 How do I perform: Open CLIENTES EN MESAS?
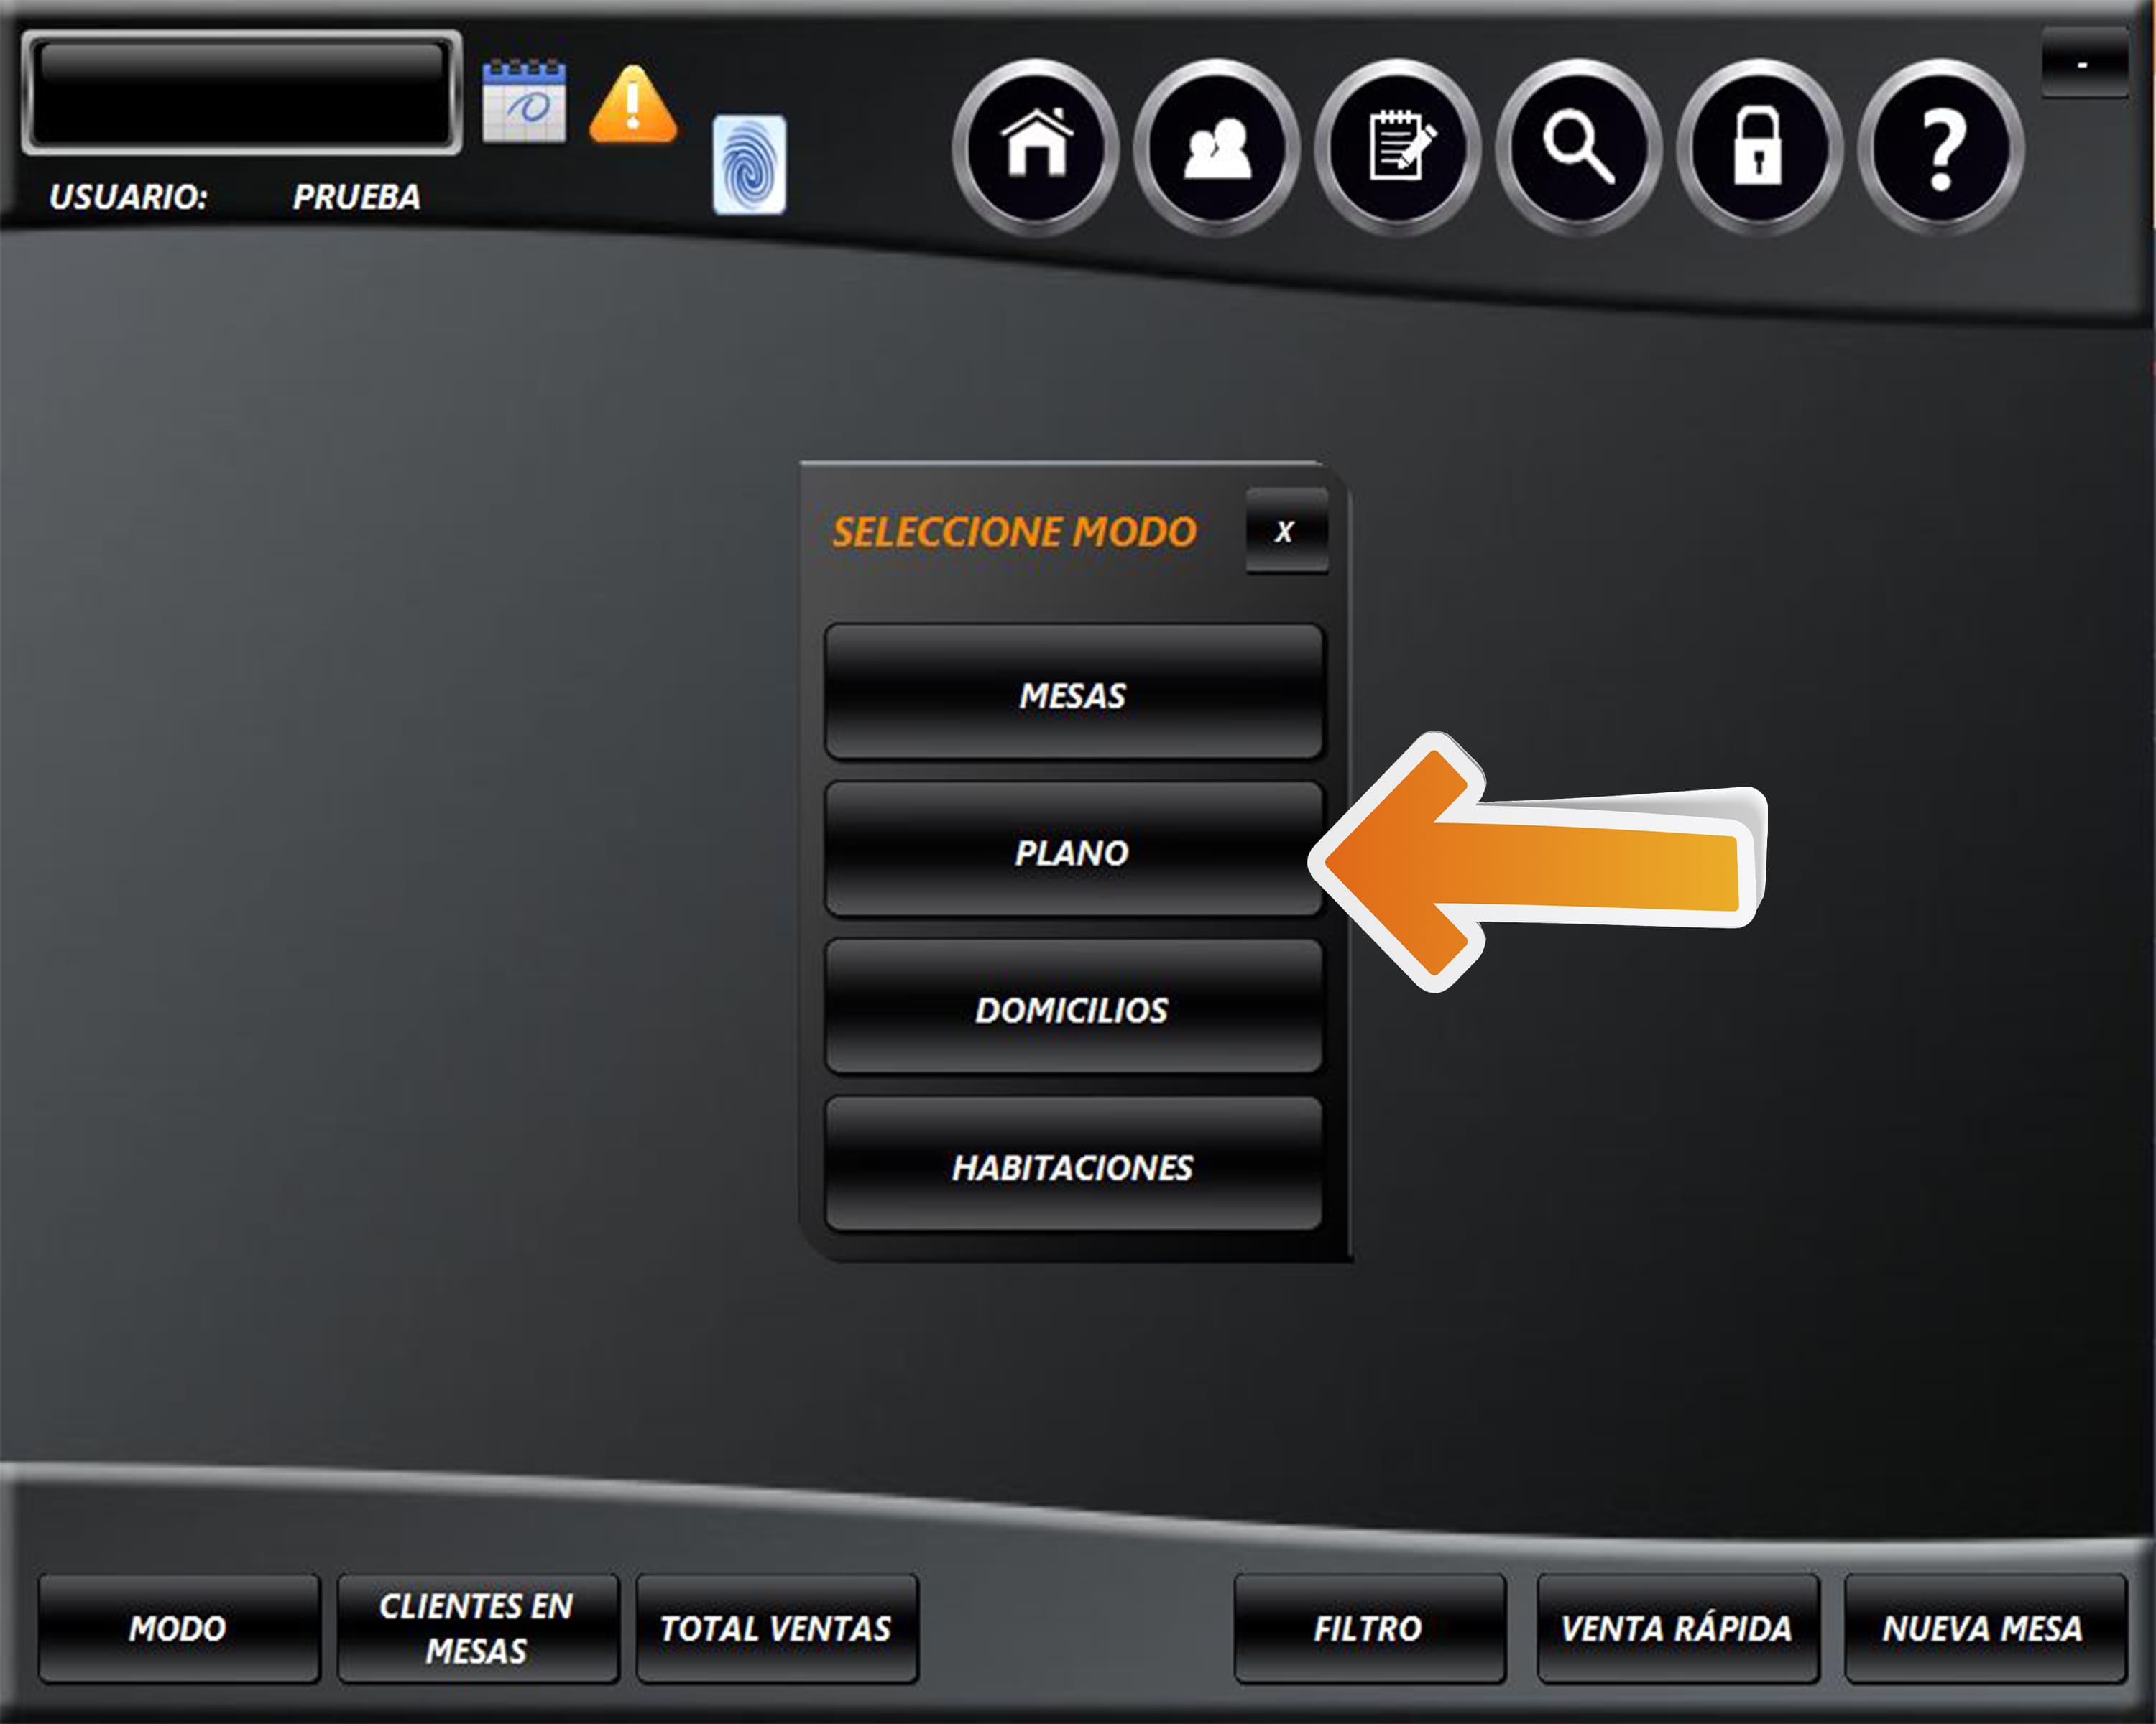[477, 1628]
